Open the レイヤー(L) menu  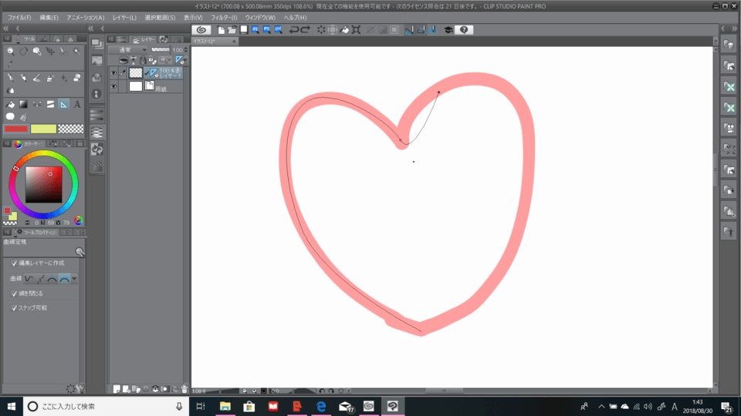click(123, 17)
